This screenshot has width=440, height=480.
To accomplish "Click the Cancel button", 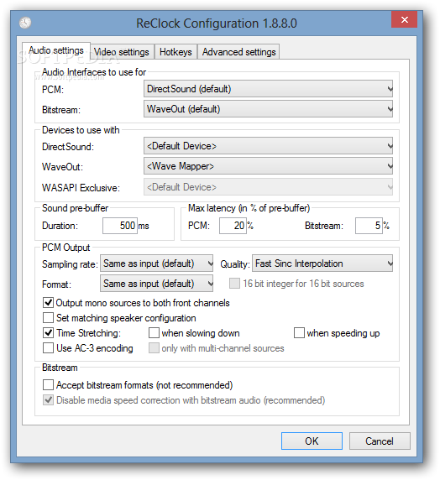I will click(380, 441).
